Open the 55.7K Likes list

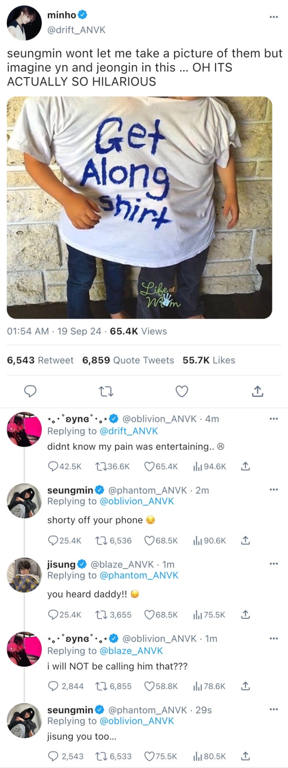[x=209, y=360]
